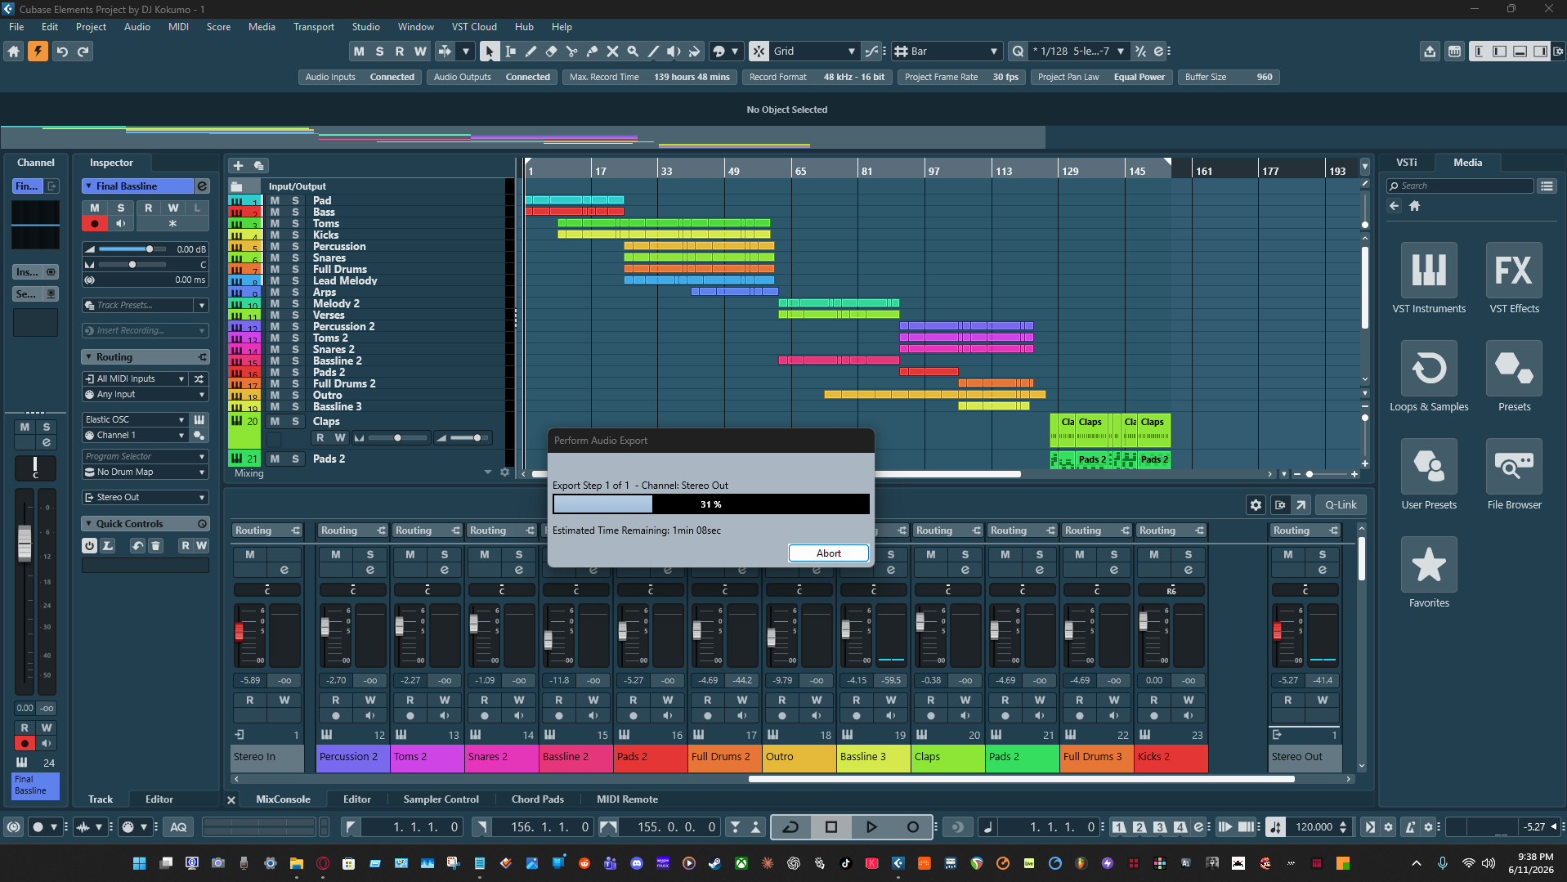Image resolution: width=1567 pixels, height=882 pixels.
Task: Abort the audio export
Action: pyautogui.click(x=828, y=553)
